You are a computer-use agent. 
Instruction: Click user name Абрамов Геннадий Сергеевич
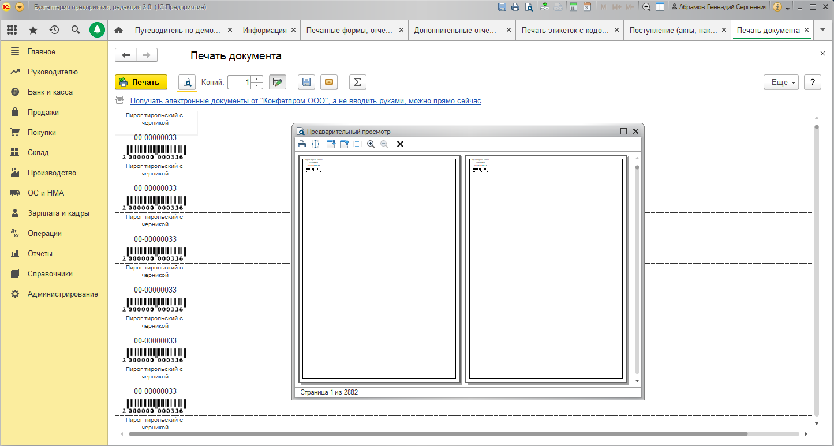(x=720, y=8)
